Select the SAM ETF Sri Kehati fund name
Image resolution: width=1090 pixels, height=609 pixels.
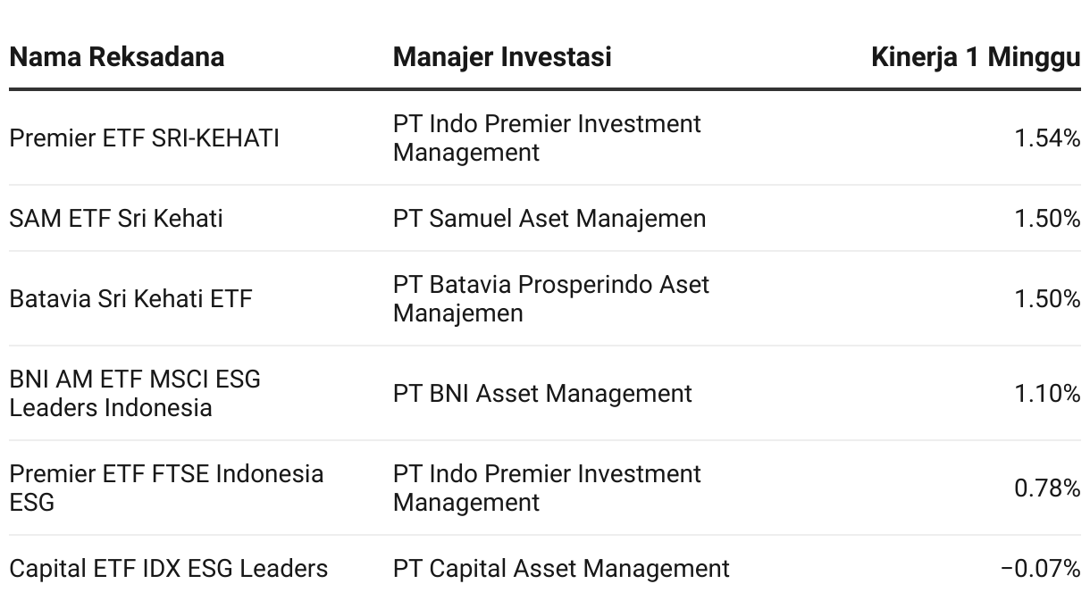(x=116, y=219)
